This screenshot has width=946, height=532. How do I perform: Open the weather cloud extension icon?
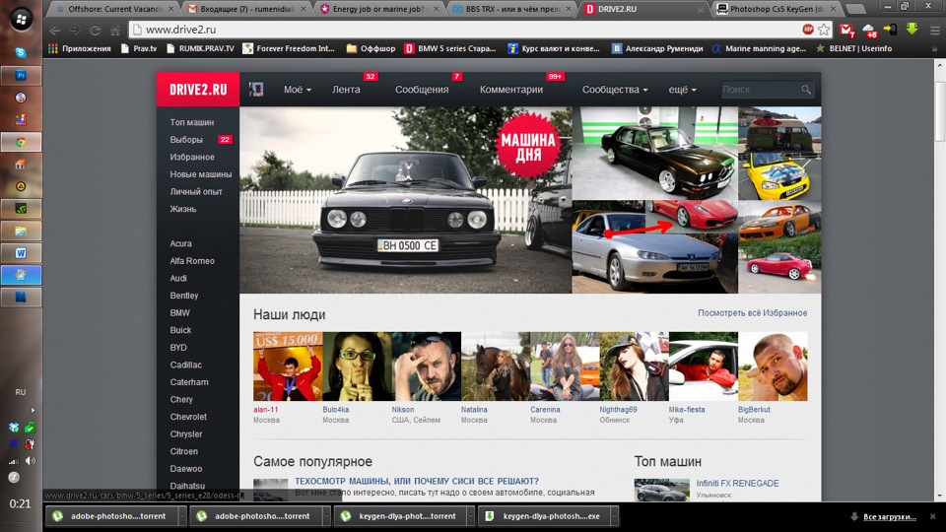click(x=869, y=30)
